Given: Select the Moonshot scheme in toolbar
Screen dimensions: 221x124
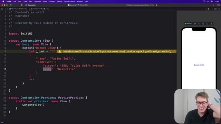Looking at the screenshot, I should pos(73,5).
